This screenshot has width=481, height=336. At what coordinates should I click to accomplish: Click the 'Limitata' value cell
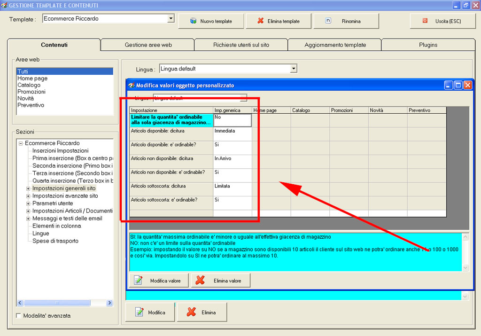[x=232, y=189]
